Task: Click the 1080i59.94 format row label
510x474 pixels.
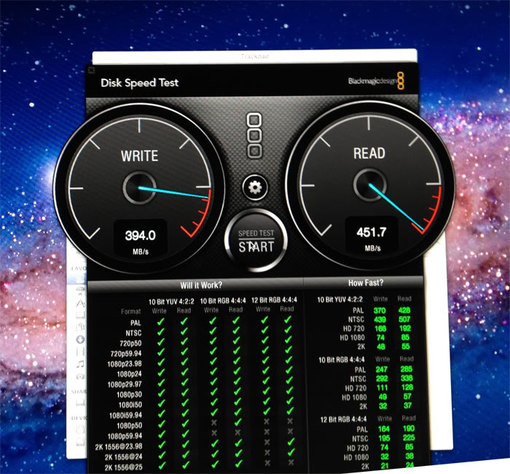Action: point(125,416)
